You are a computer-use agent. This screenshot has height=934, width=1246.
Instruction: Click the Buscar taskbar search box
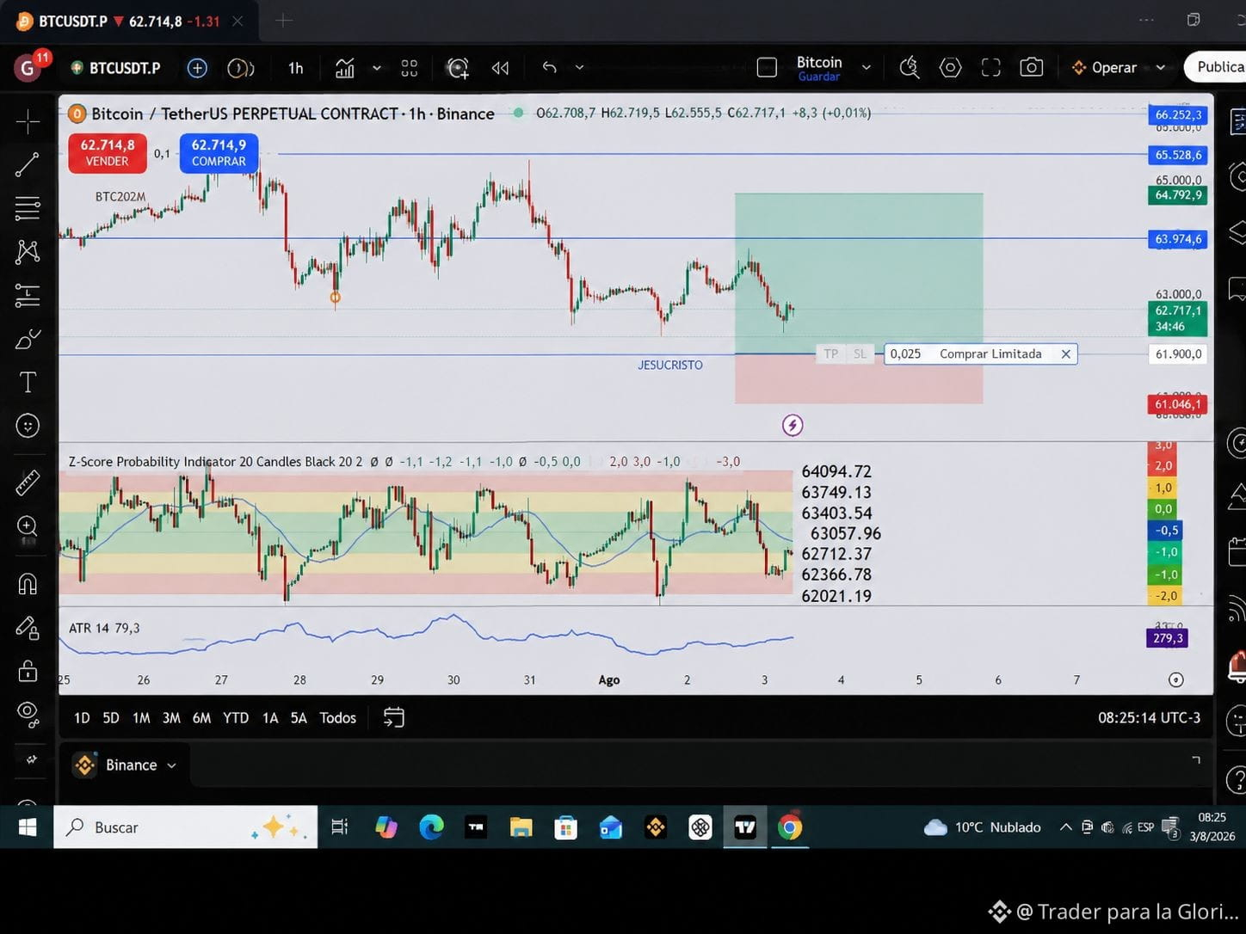[x=185, y=827]
